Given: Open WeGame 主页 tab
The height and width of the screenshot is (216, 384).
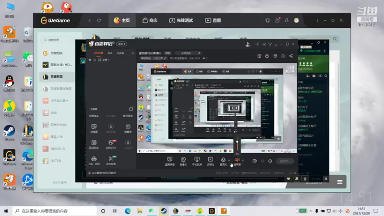Looking at the screenshot, I should pyautogui.click(x=122, y=20).
